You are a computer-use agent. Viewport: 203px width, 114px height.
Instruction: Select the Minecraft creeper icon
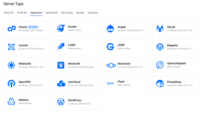click(61, 65)
